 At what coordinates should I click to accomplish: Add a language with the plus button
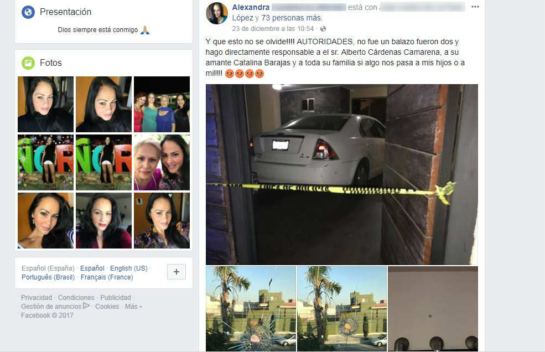177,272
